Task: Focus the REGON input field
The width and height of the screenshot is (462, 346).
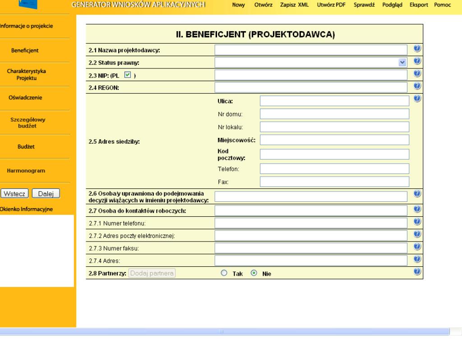Action: coord(311,87)
